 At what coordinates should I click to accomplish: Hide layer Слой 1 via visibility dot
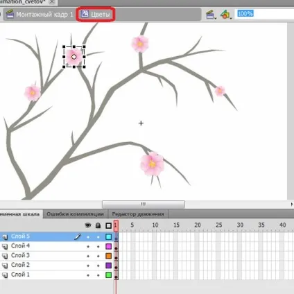pos(88,275)
